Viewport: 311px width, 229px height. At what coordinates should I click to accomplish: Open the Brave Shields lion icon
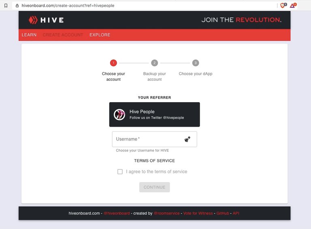pos(283,6)
